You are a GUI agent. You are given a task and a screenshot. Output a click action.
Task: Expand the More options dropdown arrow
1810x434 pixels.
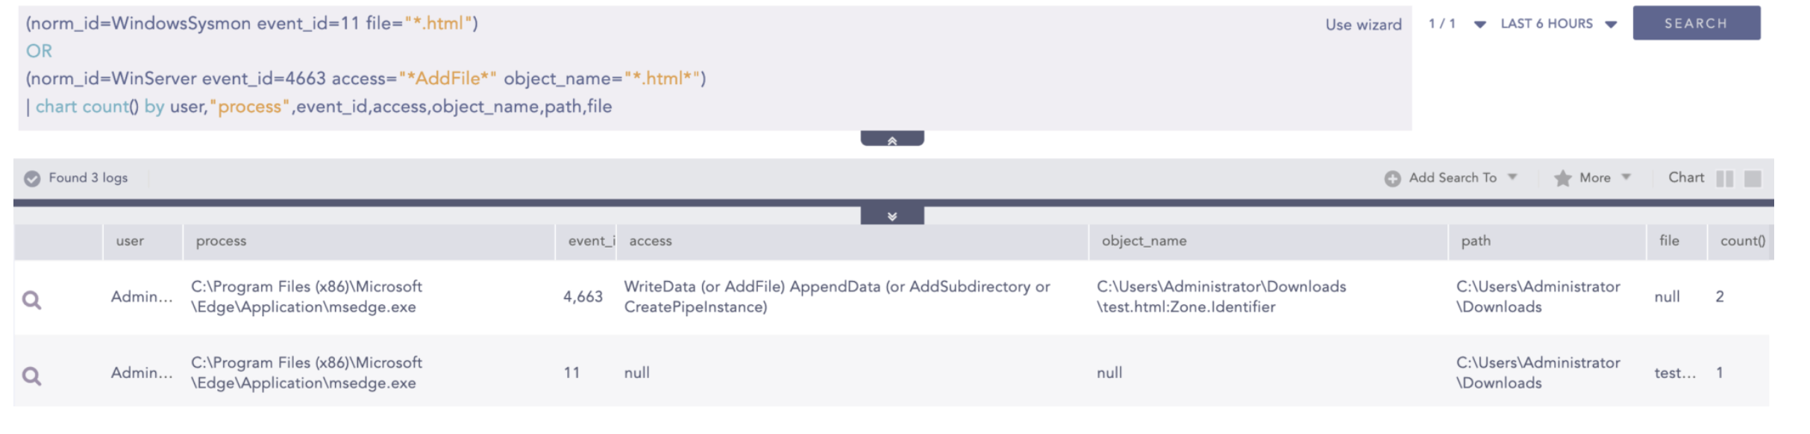coord(1626,177)
